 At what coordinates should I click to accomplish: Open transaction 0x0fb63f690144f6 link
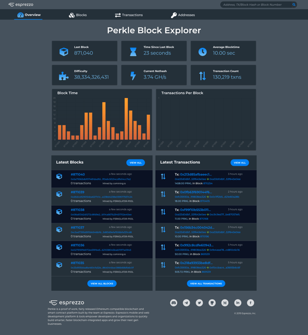pyautogui.click(x=196, y=192)
